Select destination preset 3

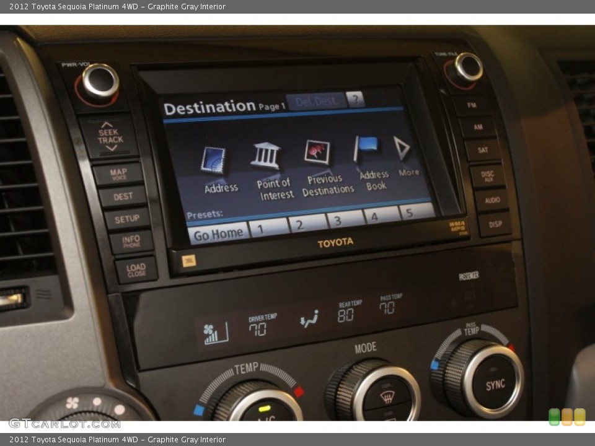coord(345,219)
